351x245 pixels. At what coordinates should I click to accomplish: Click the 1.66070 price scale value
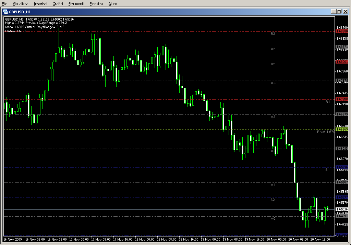pos(342,159)
